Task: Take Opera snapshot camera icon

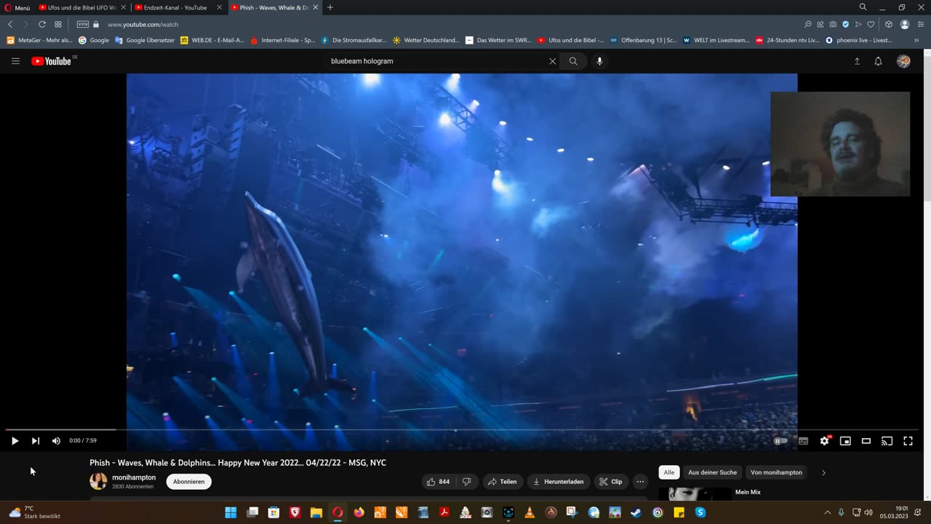Action: pos(833,24)
